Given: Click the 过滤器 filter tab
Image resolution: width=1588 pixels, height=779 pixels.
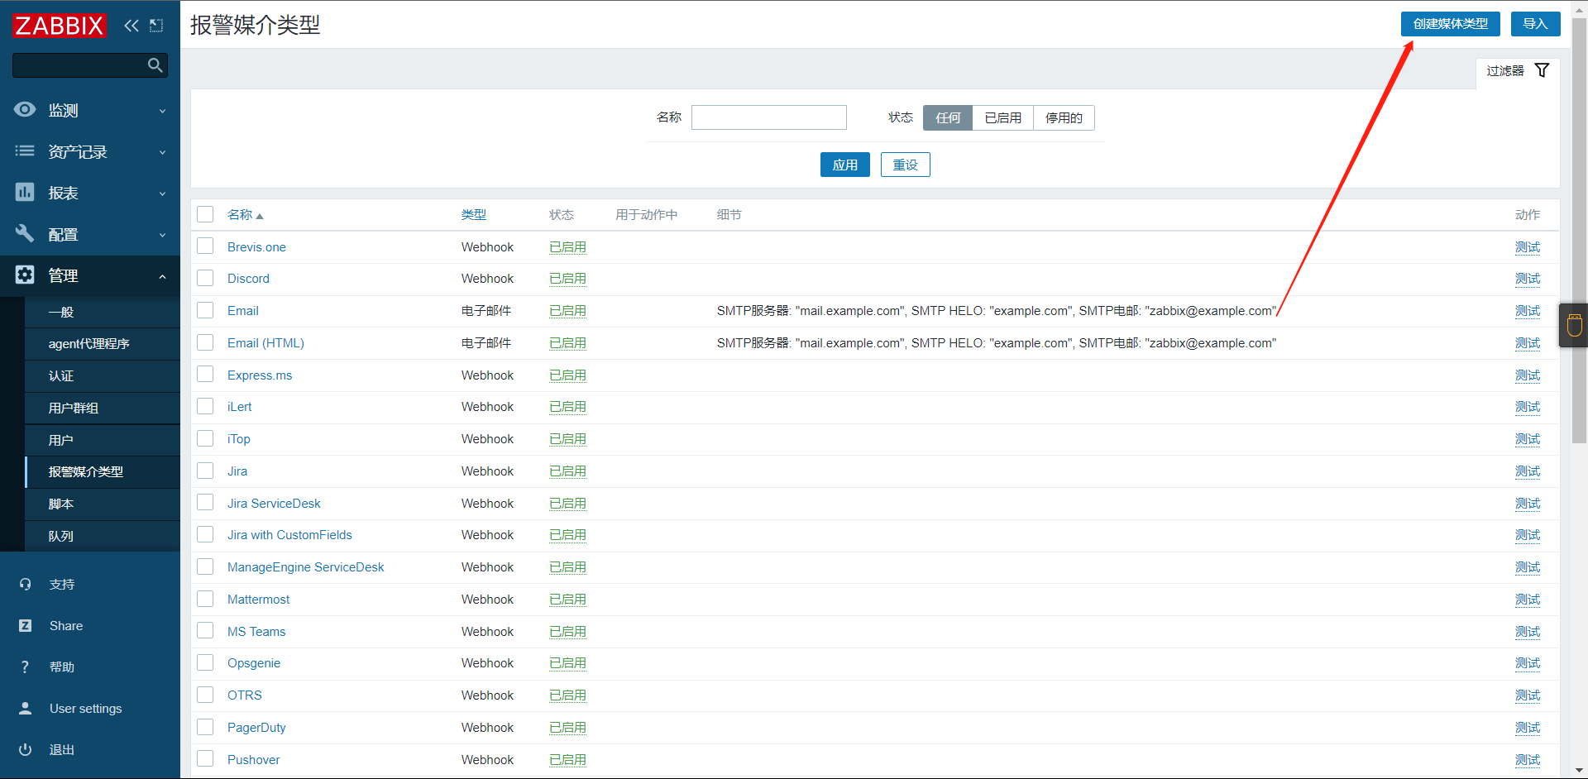Looking at the screenshot, I should (1519, 71).
